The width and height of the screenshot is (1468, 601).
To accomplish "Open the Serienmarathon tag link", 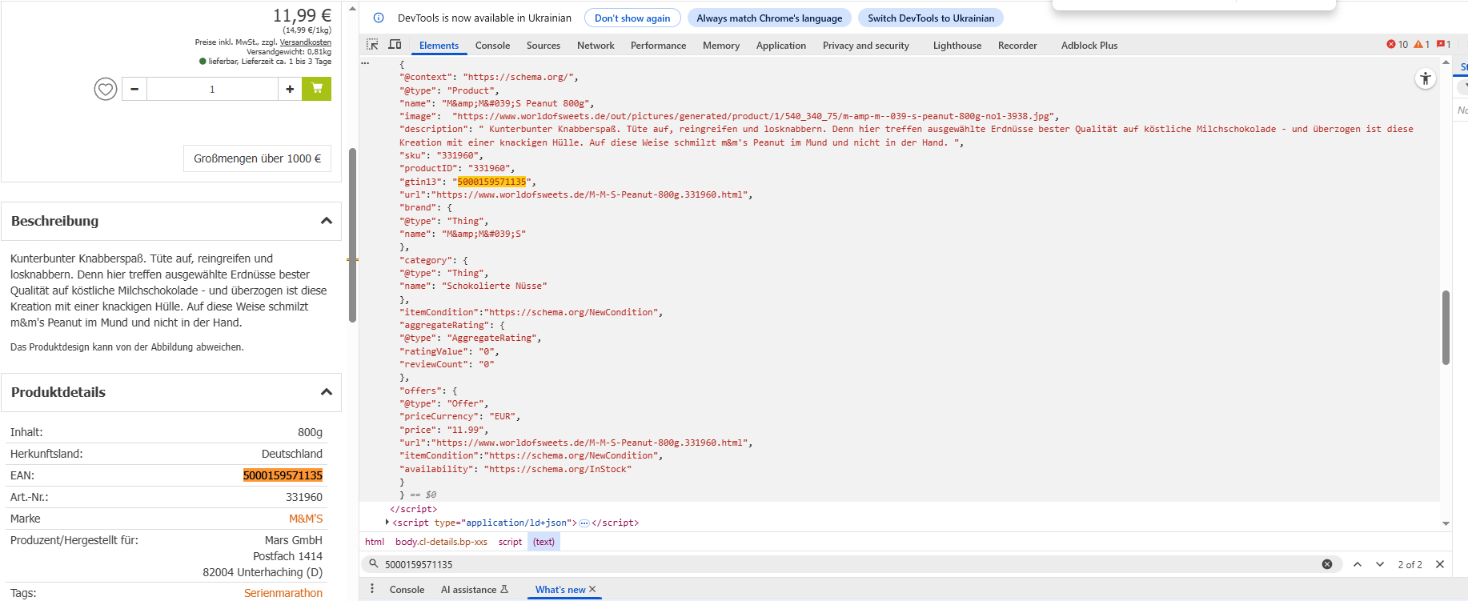I will [x=283, y=593].
